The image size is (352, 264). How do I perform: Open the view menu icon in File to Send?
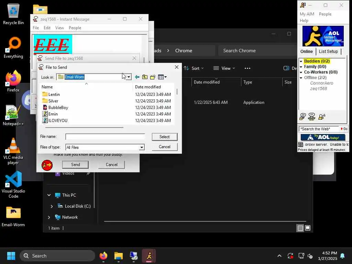coord(162,77)
